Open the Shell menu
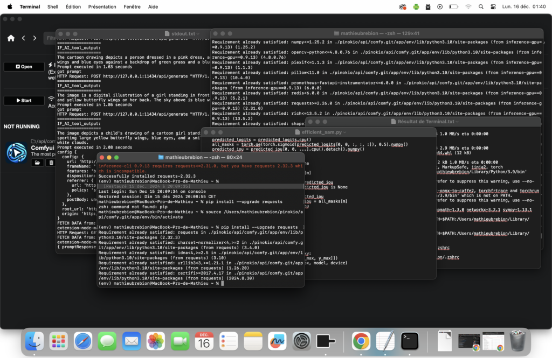Viewport: 552px width, 358px height. 53,7
